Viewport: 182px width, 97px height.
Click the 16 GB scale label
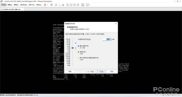(68, 44)
